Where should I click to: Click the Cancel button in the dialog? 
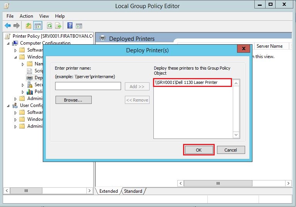[230, 150]
